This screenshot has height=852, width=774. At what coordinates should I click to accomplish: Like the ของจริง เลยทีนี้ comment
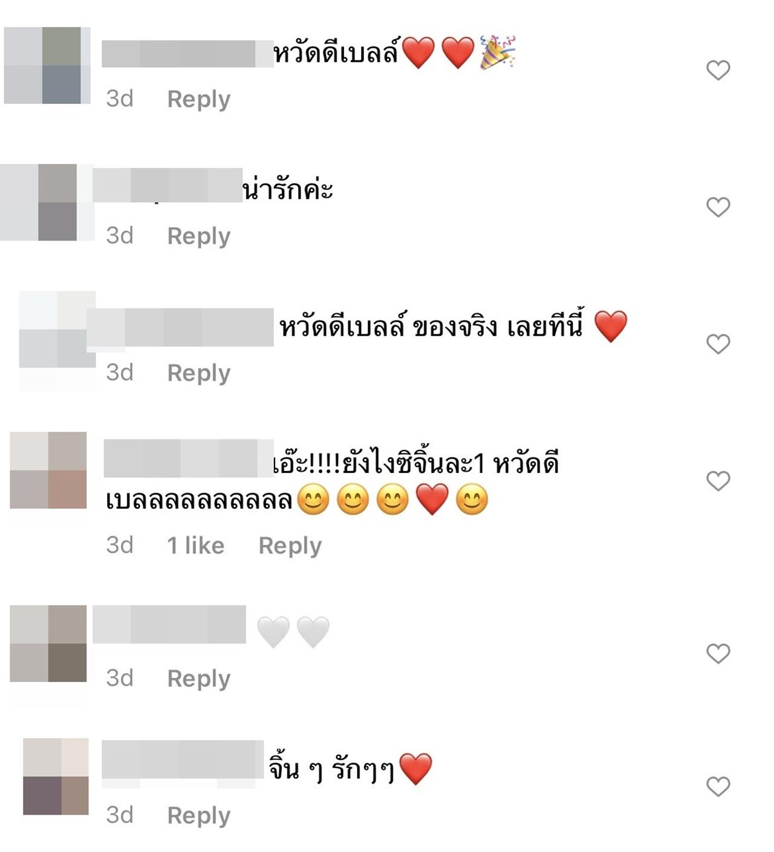tap(718, 344)
